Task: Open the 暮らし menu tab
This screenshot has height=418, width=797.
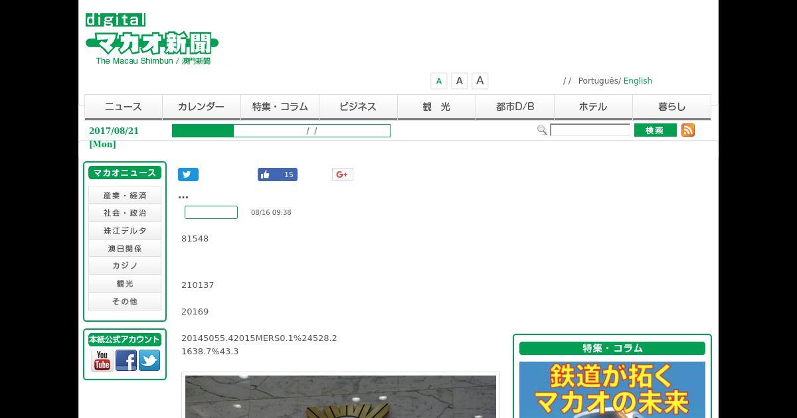Action: (x=671, y=107)
